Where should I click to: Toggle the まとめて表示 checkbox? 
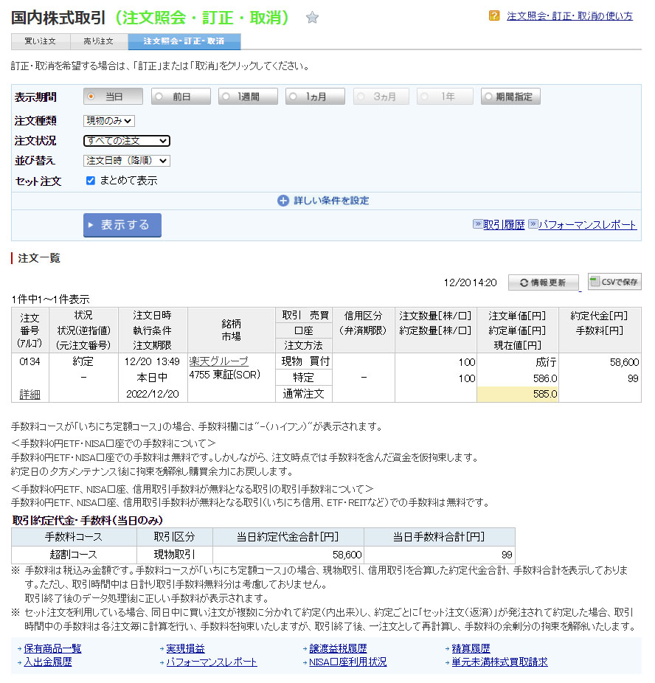tap(91, 181)
